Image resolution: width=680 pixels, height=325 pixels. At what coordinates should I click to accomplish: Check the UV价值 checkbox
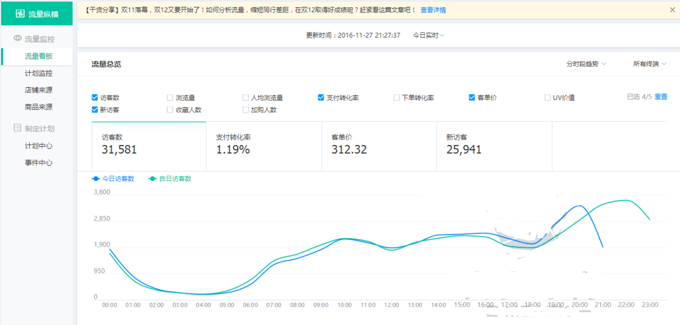(x=547, y=98)
